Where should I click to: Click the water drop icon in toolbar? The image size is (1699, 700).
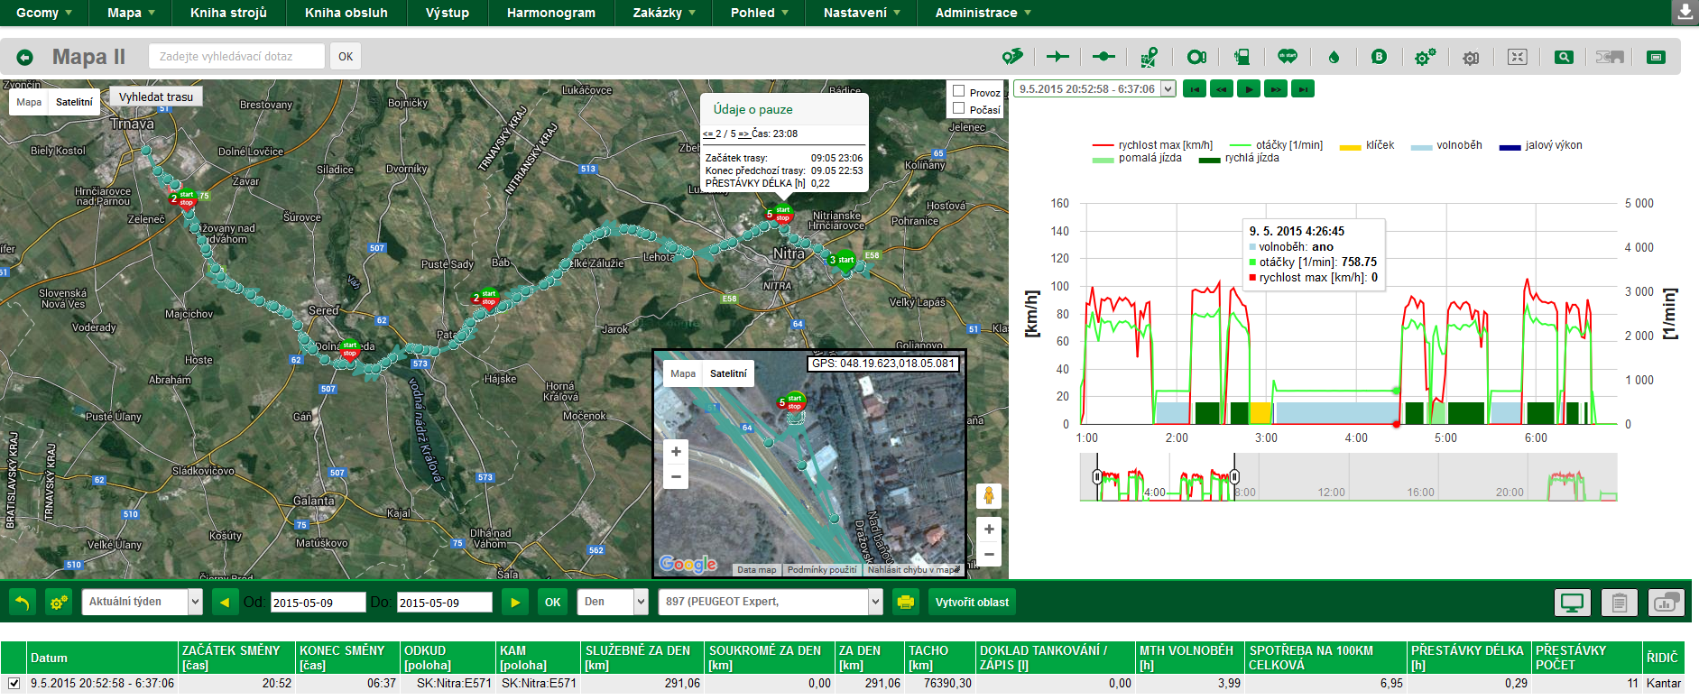tap(1334, 57)
